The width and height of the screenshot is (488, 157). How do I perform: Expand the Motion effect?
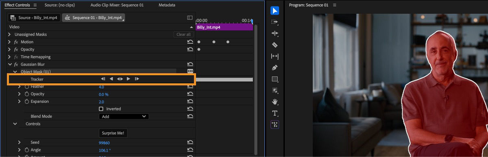9,42
